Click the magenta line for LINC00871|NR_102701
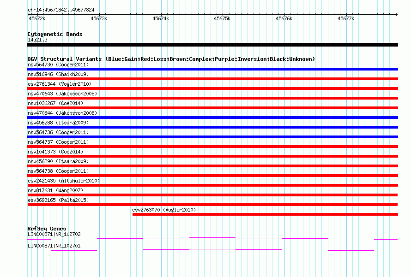Viewport: 411px width, 277px height. click(212, 250)
